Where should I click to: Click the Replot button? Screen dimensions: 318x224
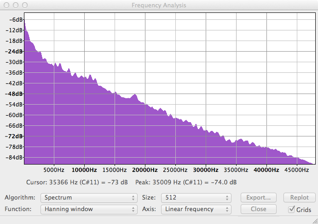pos(299,198)
